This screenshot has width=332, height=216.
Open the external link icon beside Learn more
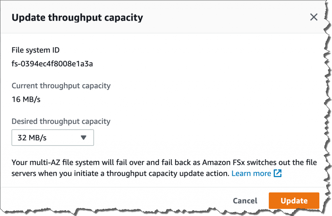point(278,173)
